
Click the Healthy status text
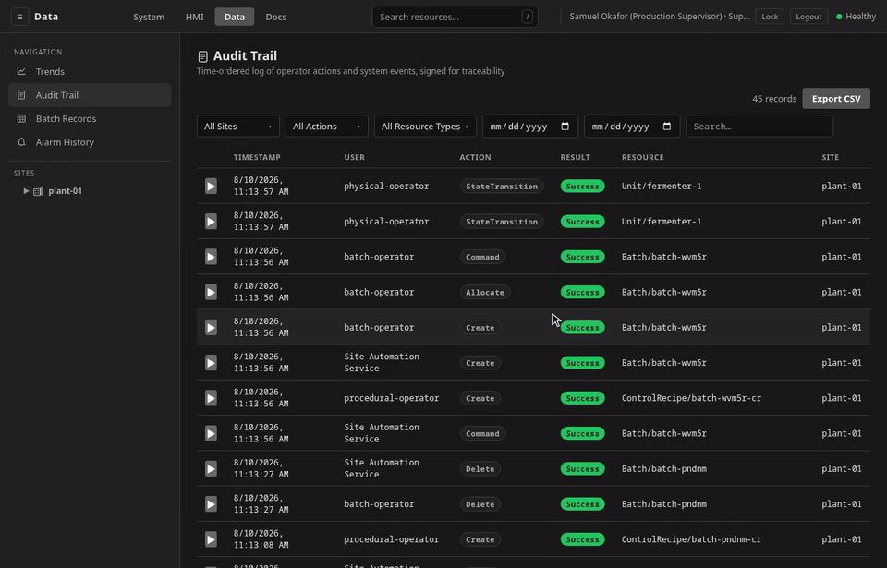860,17
